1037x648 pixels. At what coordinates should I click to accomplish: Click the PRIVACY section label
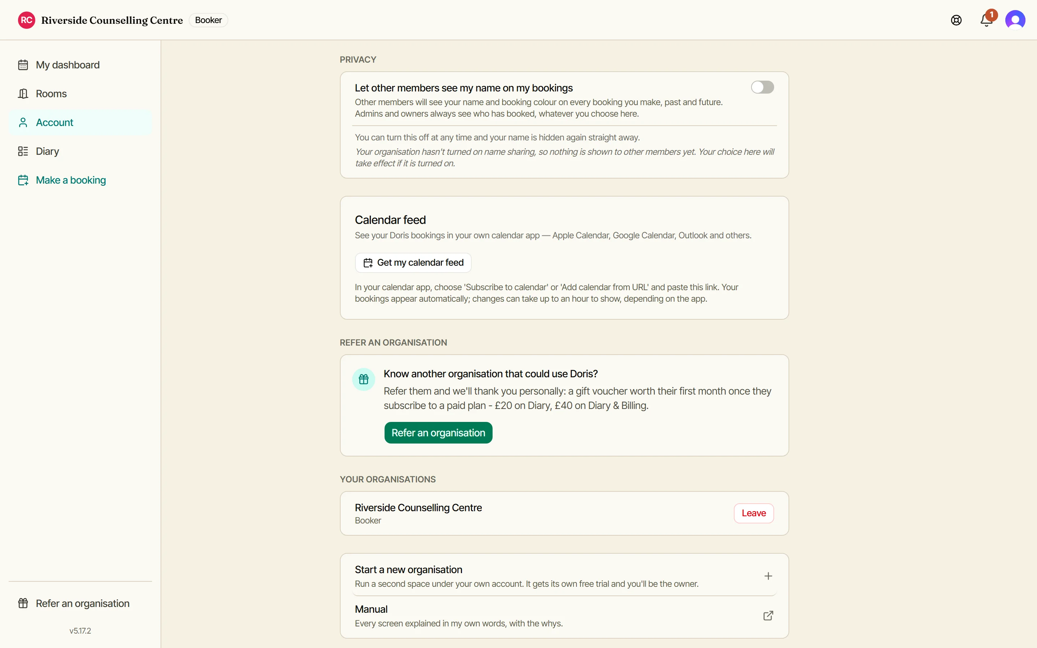(358, 59)
